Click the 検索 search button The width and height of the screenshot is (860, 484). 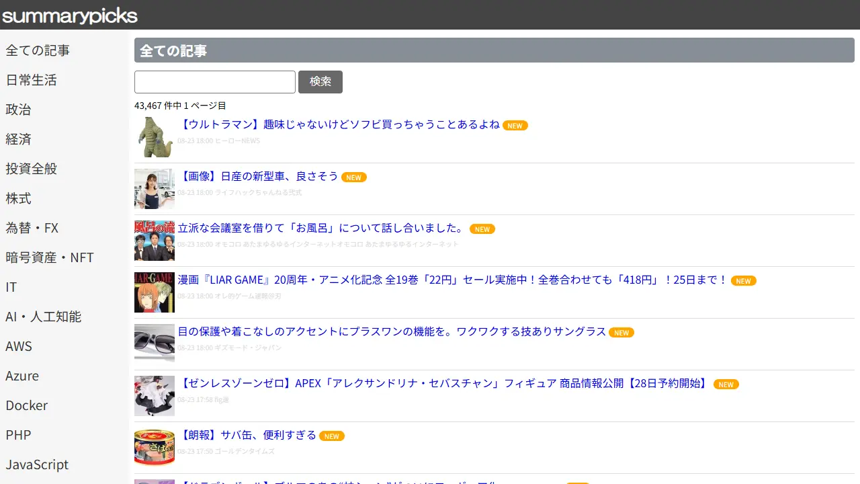(x=320, y=82)
